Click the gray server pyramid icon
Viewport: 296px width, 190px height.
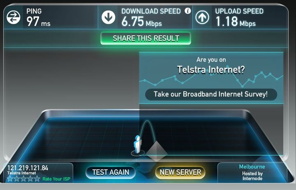click(x=156, y=151)
